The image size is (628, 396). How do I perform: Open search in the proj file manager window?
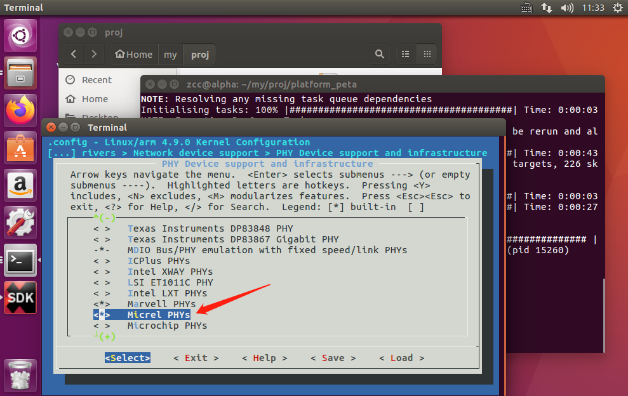380,54
